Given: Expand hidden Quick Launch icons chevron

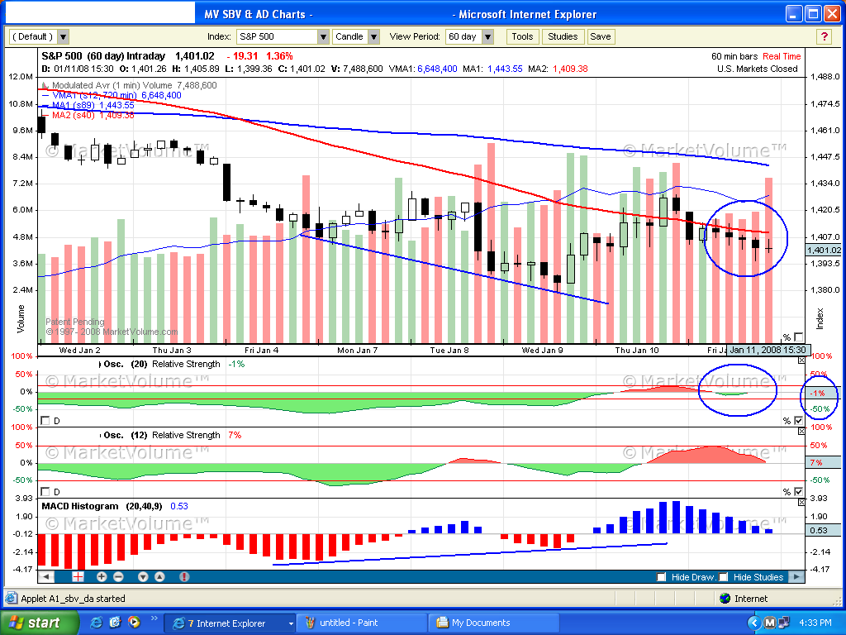Looking at the screenshot, I should [x=154, y=618].
